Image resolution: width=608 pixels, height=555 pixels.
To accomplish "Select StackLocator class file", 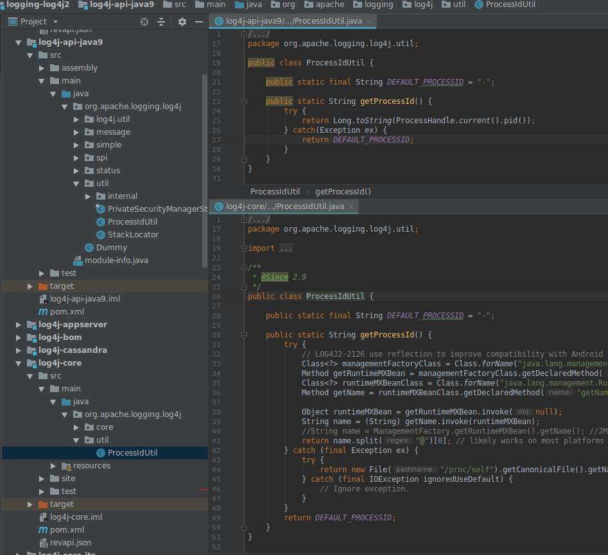I will click(x=128, y=234).
